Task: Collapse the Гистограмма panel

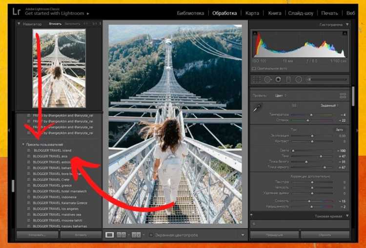Action: pyautogui.click(x=347, y=24)
